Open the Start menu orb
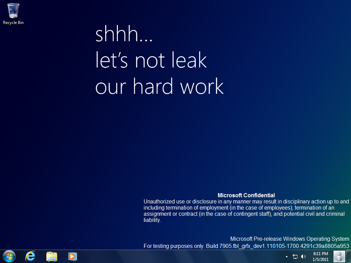 pyautogui.click(x=9, y=256)
